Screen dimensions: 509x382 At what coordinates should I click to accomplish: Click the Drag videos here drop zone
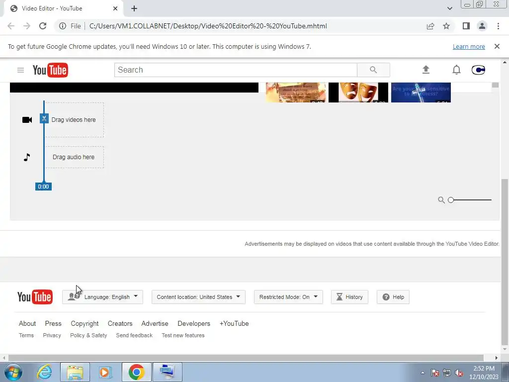75,120
